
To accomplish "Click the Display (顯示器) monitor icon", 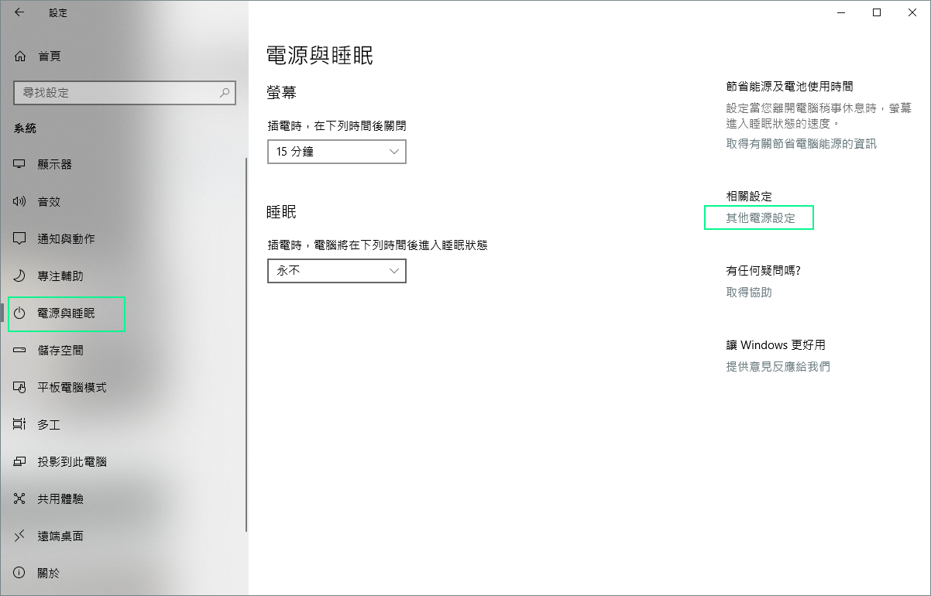I will pyautogui.click(x=20, y=165).
